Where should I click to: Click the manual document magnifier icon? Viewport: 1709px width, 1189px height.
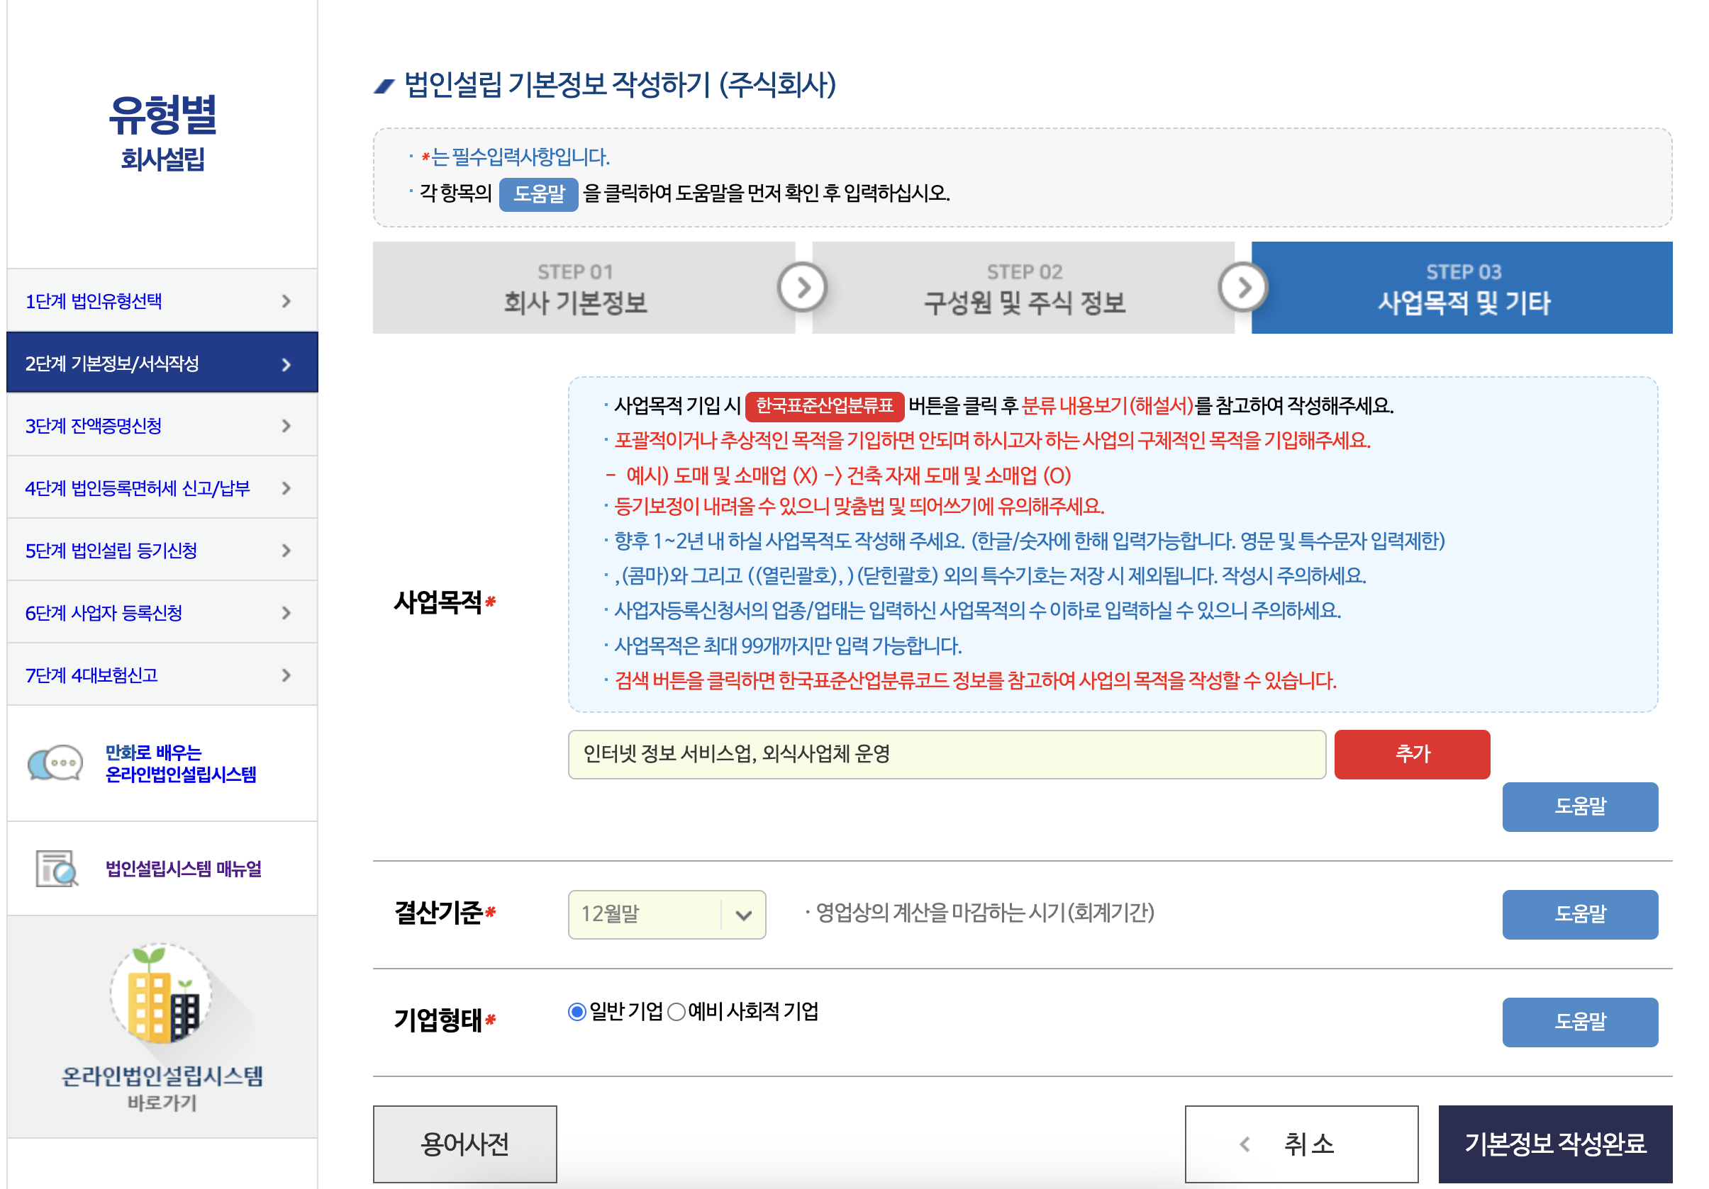click(57, 869)
